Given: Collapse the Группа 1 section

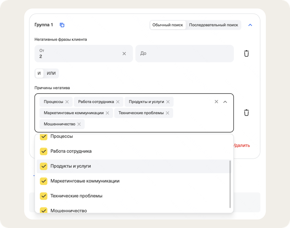Looking at the screenshot, I should click(250, 25).
